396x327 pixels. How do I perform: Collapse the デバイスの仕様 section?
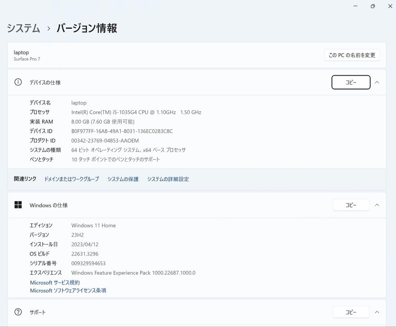pos(377,82)
